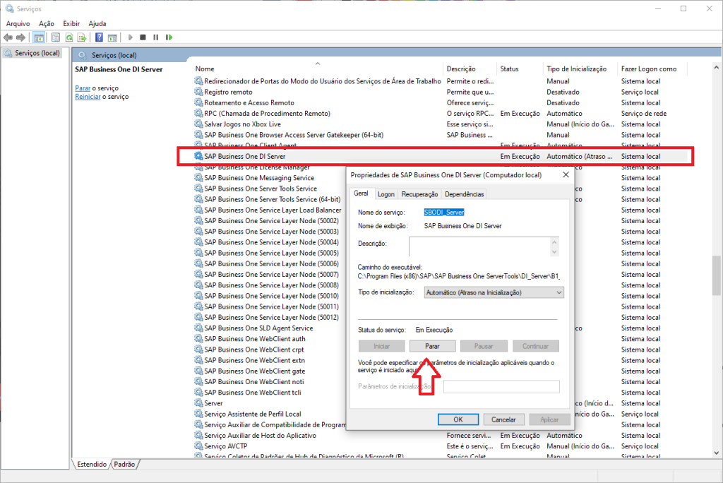723x483 pixels.
Task: Click services list scrollbar up arrow
Action: (x=716, y=68)
